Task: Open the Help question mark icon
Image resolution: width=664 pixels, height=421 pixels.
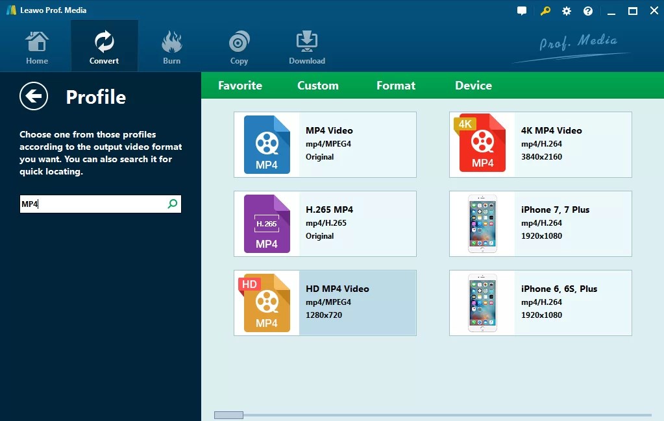Action: coord(587,10)
